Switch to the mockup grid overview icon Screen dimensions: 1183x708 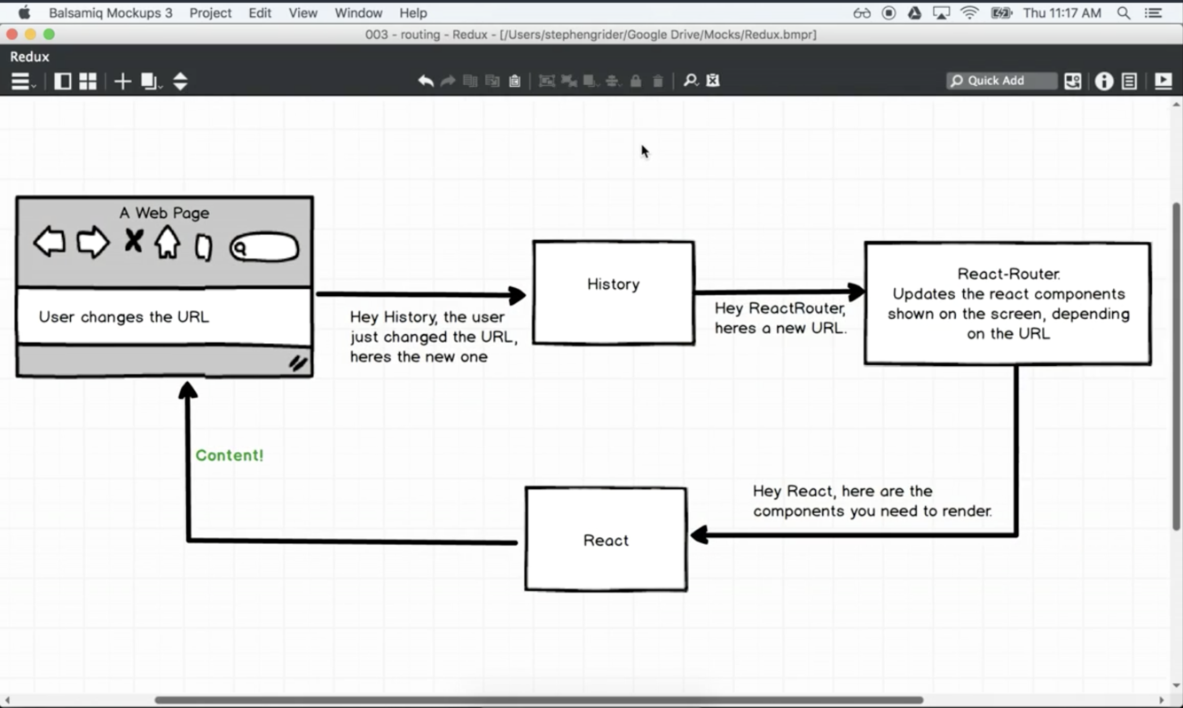pos(88,82)
